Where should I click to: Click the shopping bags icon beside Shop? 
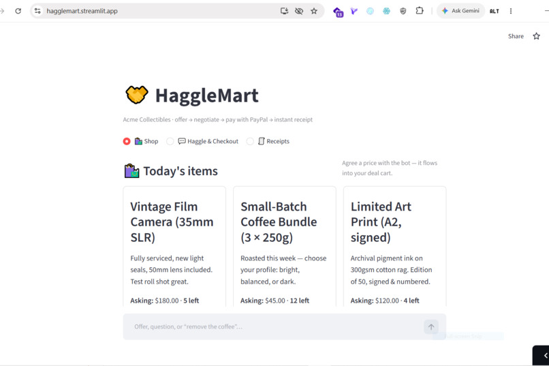[x=139, y=141]
